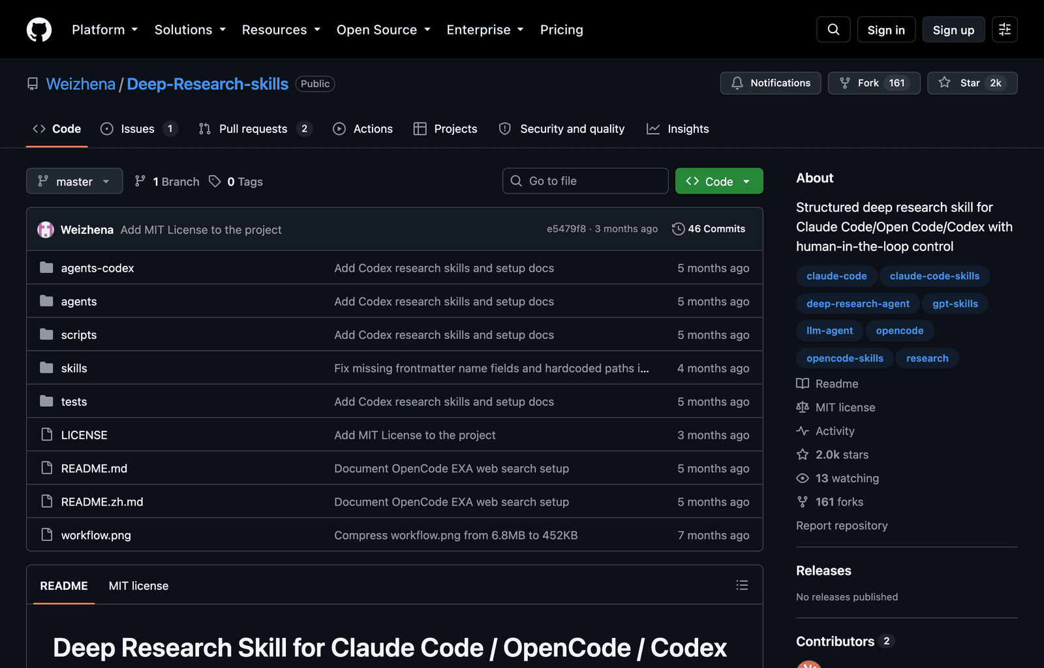Open the Pricing page
Viewport: 1044px width, 668px height.
(562, 30)
